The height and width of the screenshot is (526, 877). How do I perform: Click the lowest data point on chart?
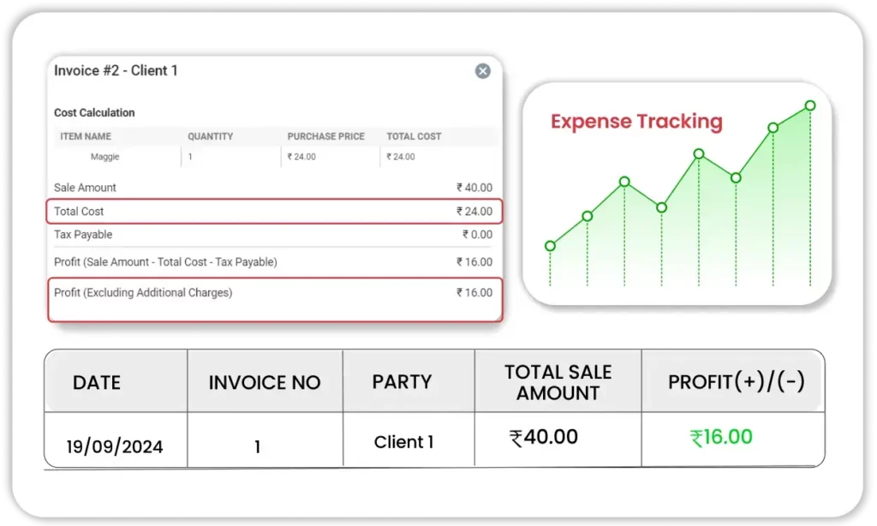[550, 246]
